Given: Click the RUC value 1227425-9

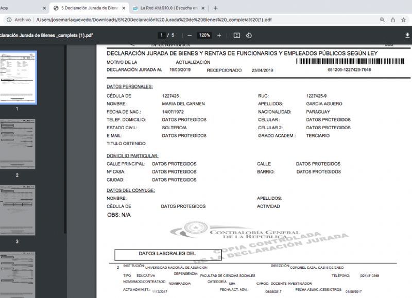Looking at the screenshot, I should [316, 96].
